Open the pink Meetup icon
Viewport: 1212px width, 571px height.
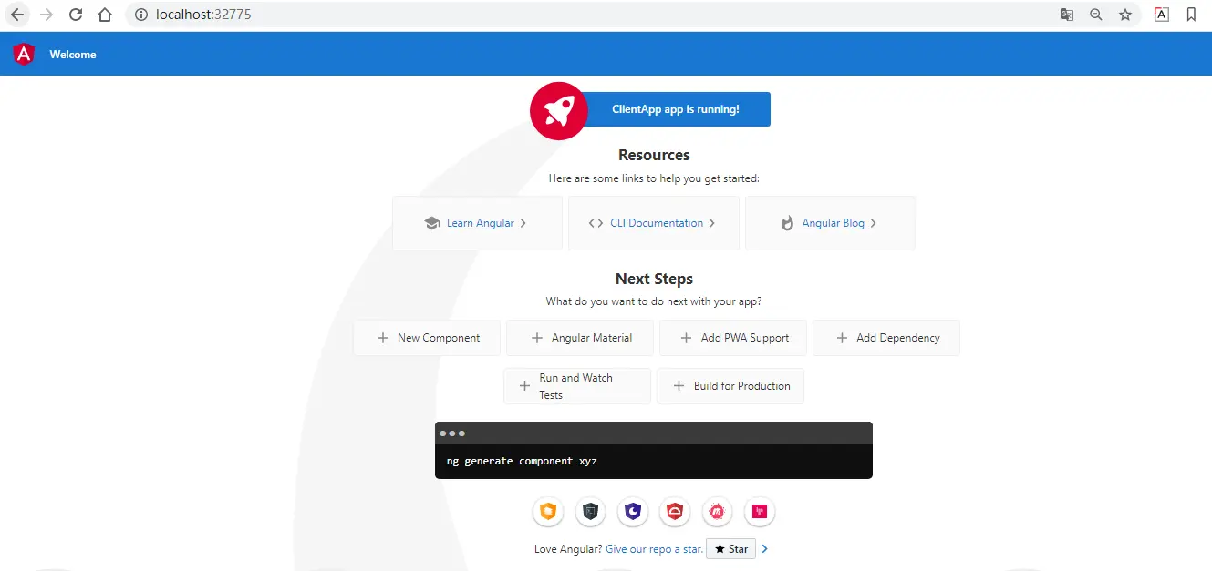[x=718, y=513]
